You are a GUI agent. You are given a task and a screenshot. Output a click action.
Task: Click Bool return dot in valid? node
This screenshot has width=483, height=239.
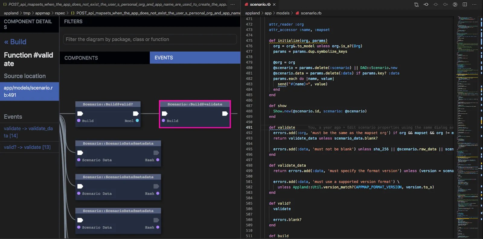[137, 121]
